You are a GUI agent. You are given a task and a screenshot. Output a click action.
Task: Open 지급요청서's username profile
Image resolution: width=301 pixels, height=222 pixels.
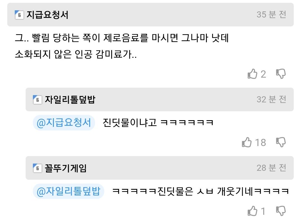click(x=47, y=15)
